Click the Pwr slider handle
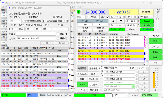 tap(157, 19)
